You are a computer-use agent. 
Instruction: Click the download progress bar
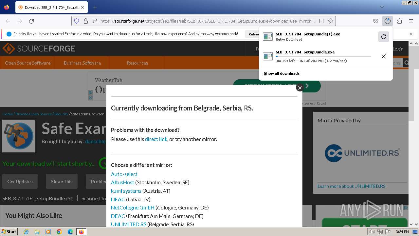point(323,56)
